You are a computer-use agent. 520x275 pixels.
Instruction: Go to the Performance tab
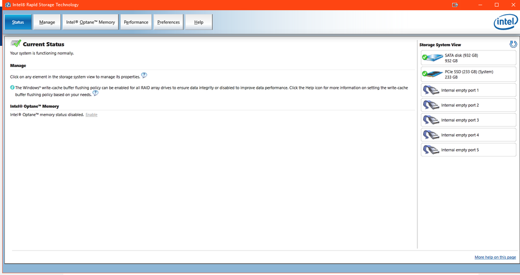coord(136,22)
